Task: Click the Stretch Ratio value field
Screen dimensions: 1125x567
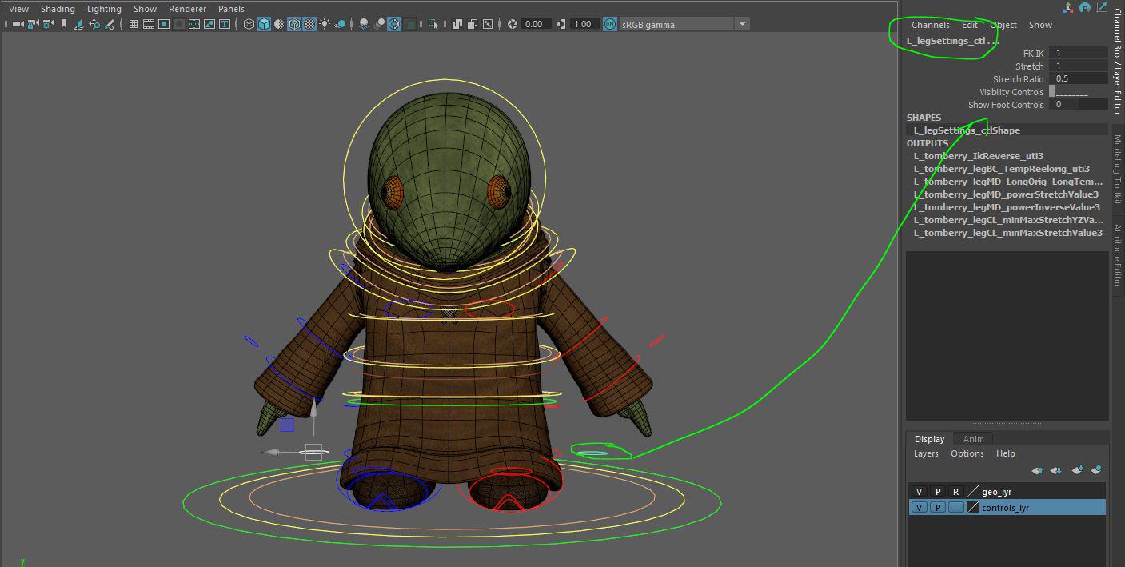Action: coord(1079,79)
